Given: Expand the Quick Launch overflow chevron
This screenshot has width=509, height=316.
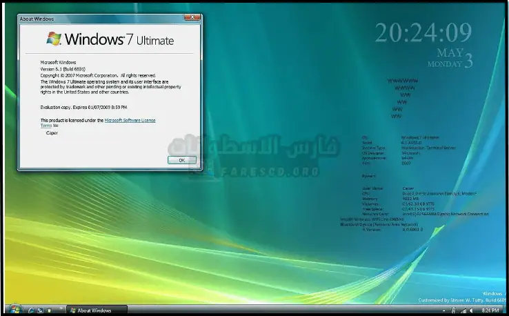Looking at the screenshot, I should [61, 308].
